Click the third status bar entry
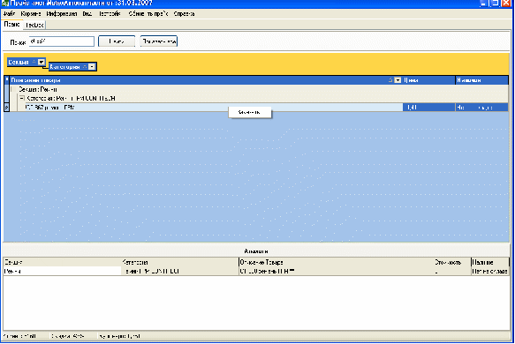The height and width of the screenshot is (344, 515). tap(119, 336)
